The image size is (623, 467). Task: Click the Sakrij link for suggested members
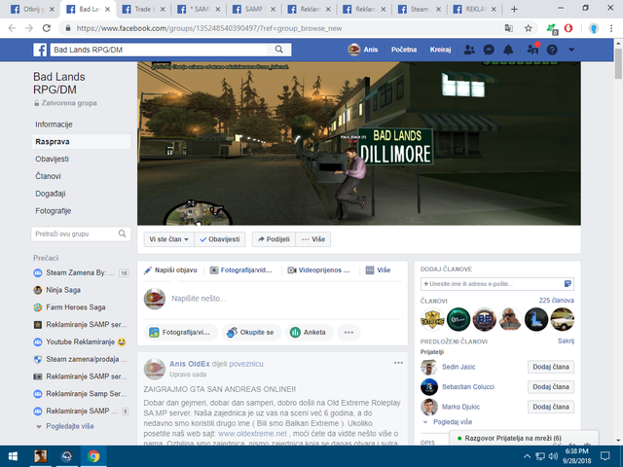[x=566, y=341]
